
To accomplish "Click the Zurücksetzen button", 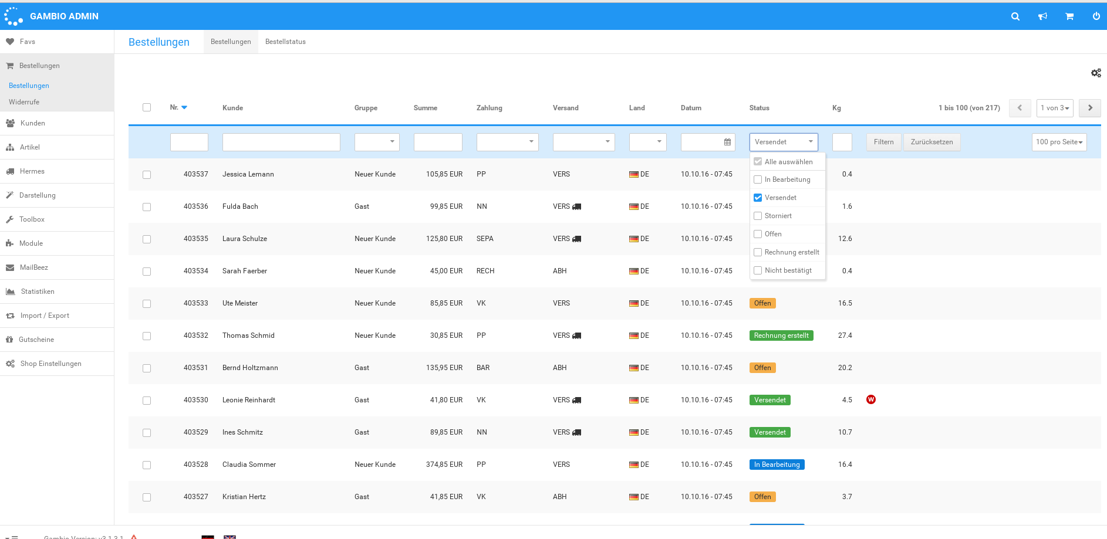I will 932,142.
